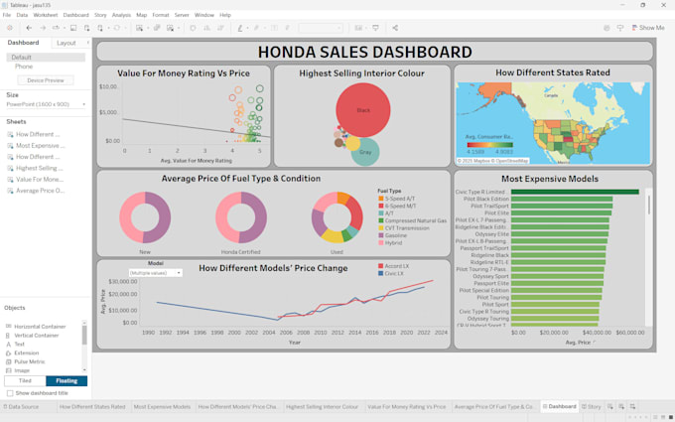
Task: Expand the New Worksheet dropdown arrow in toolbar
Action: (147, 29)
